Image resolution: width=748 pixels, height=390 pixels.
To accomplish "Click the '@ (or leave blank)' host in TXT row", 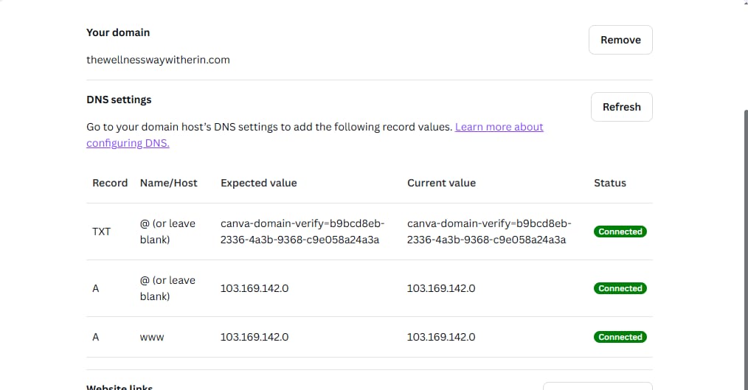I will tap(167, 231).
